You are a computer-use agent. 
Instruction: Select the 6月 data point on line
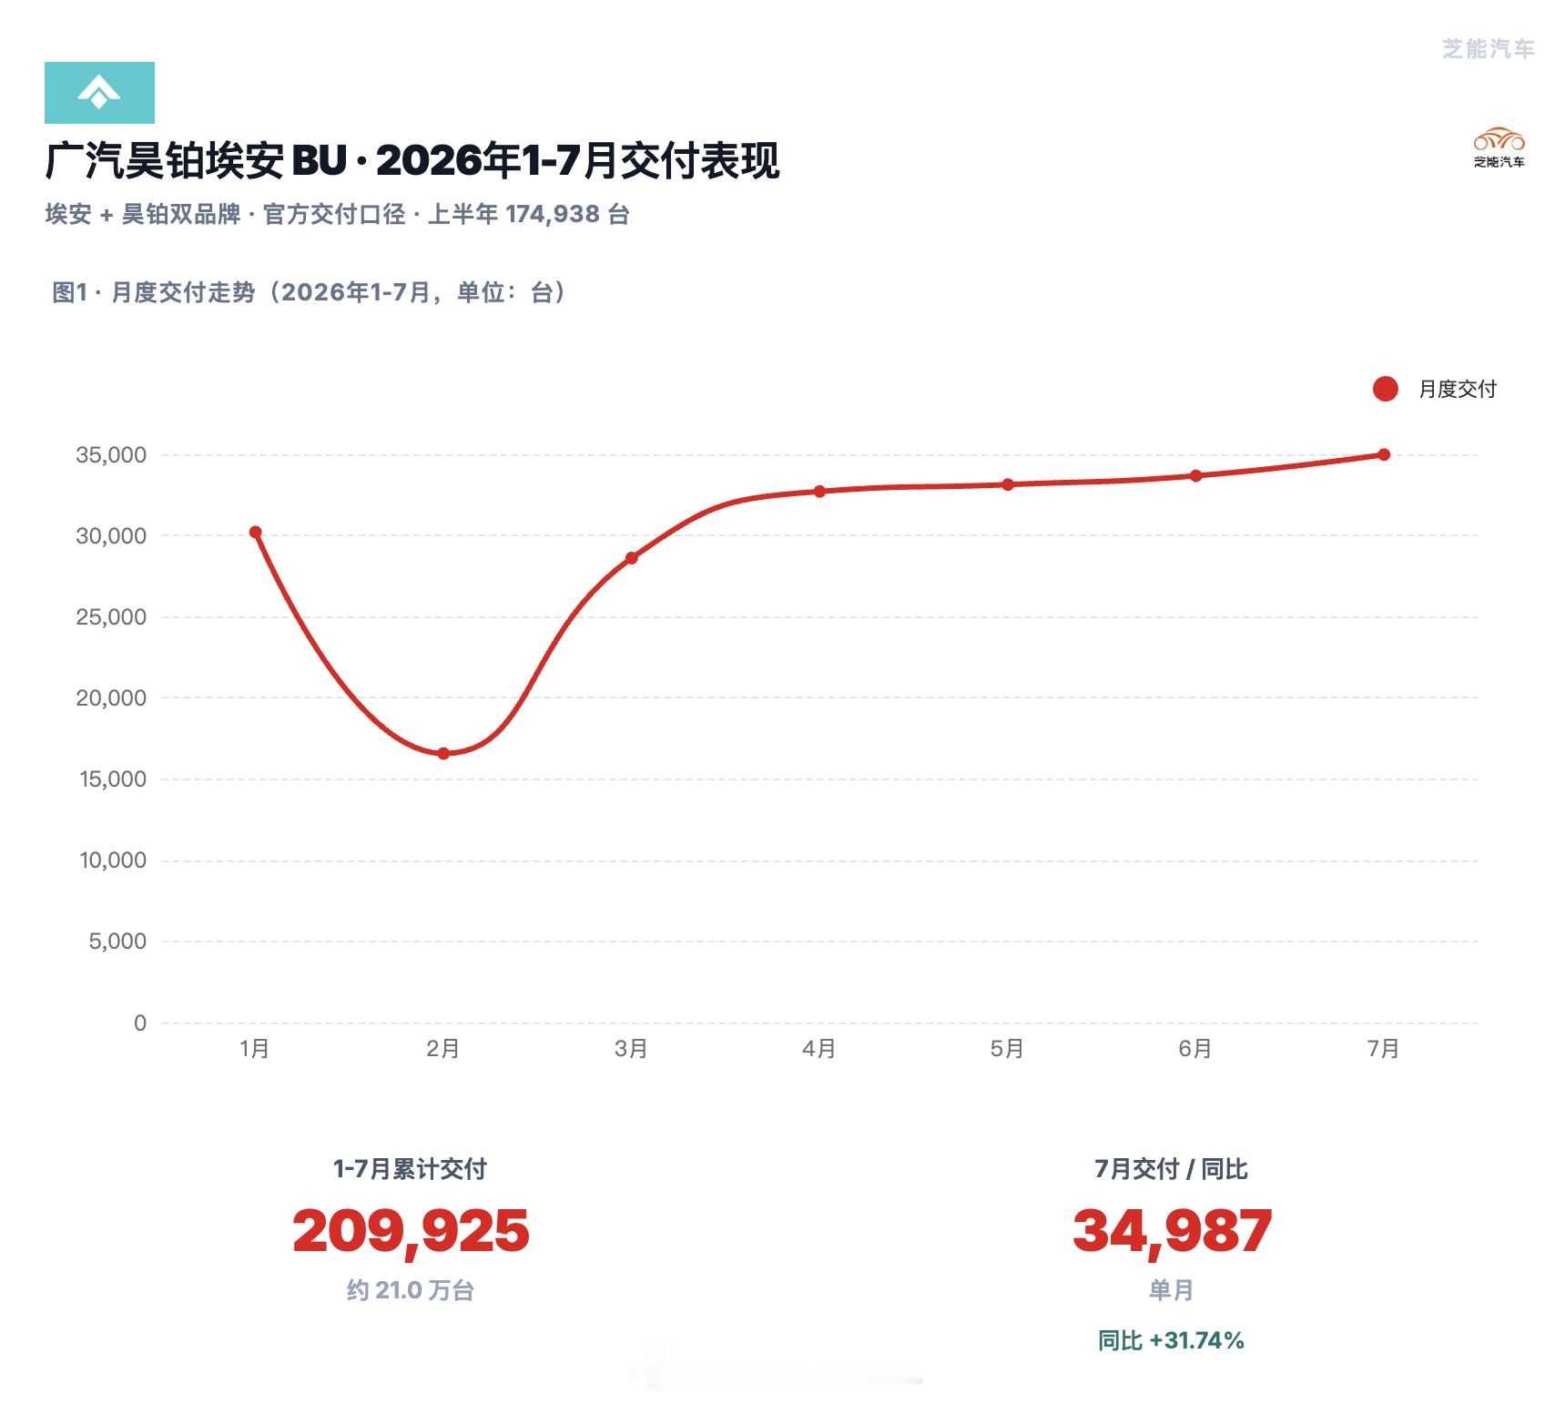pos(1195,475)
